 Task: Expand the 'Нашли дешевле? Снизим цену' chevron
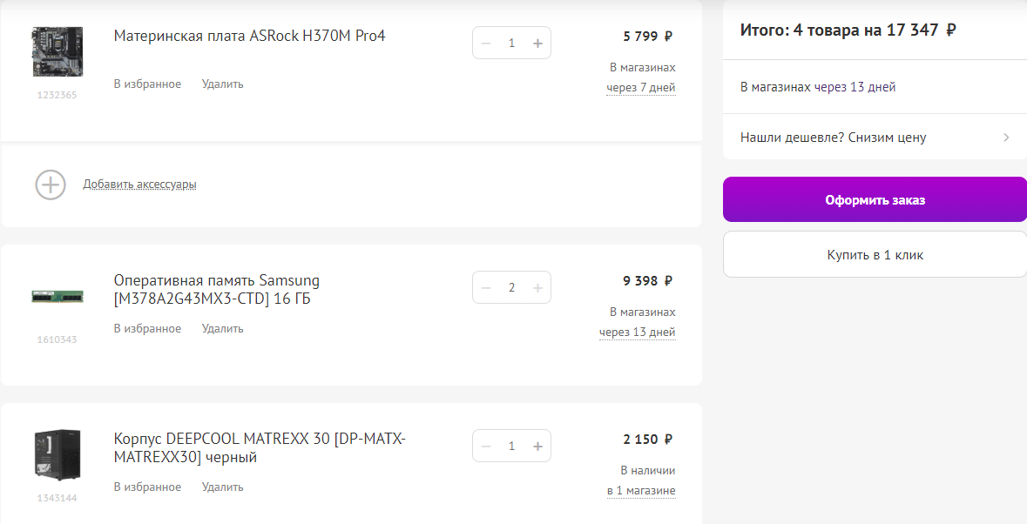1006,138
